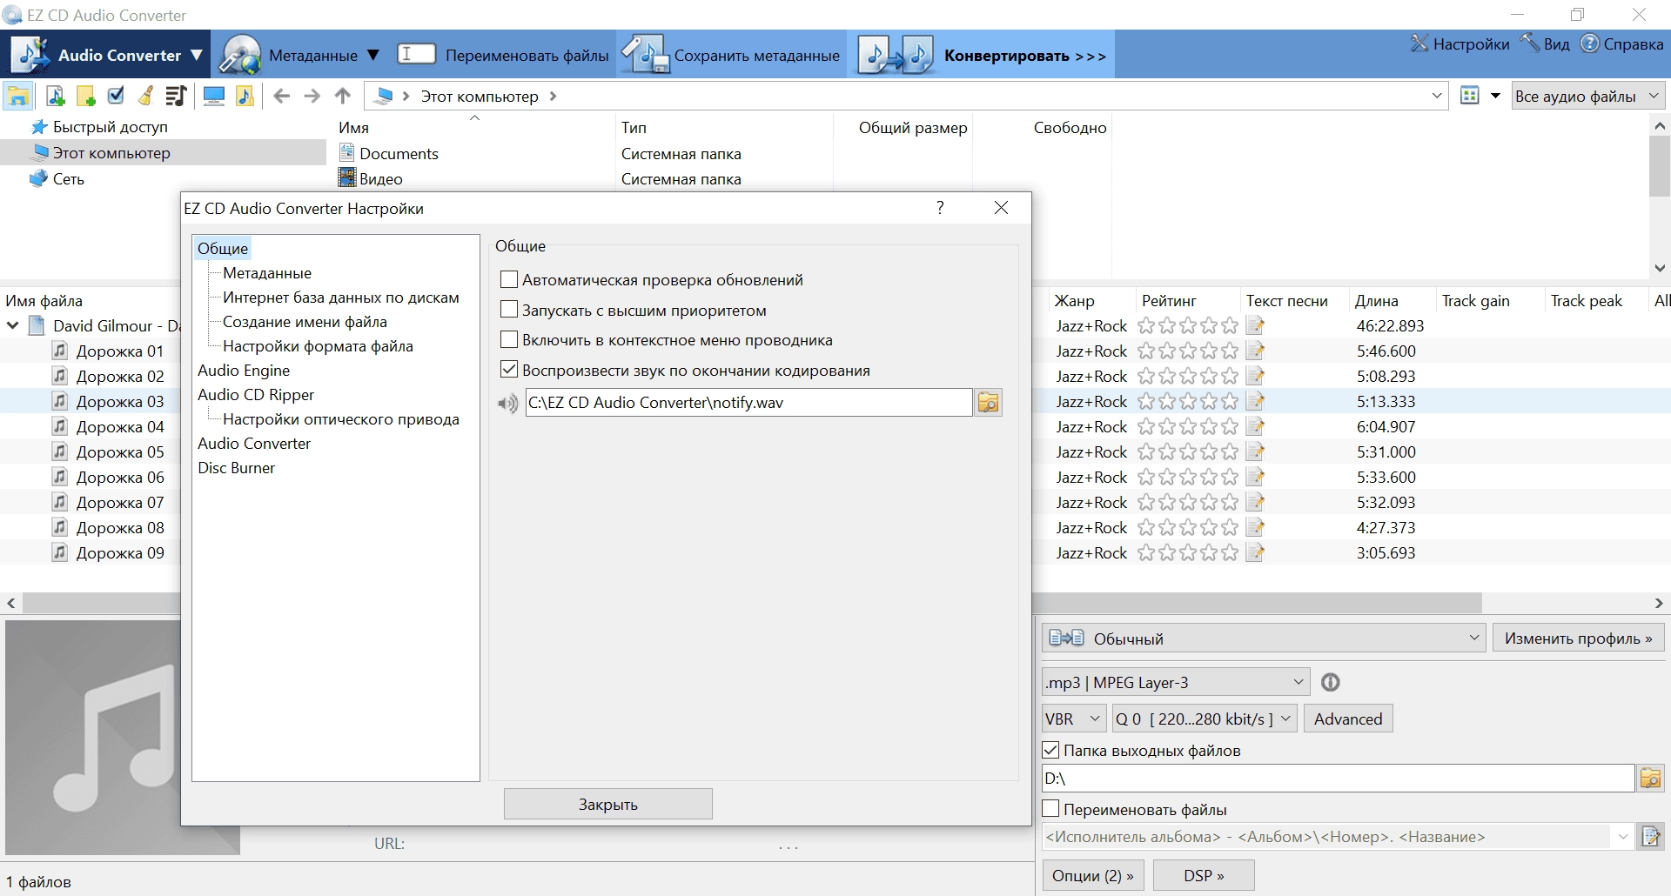Click the album cover art thumbnail

(122, 737)
